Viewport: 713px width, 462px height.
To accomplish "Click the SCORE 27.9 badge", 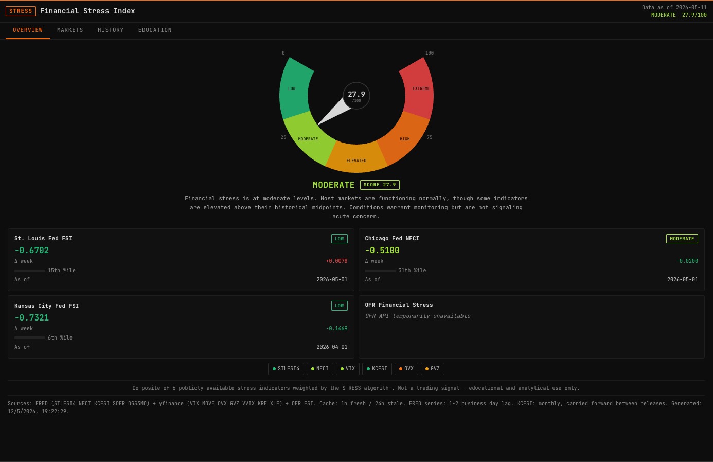I will point(380,185).
